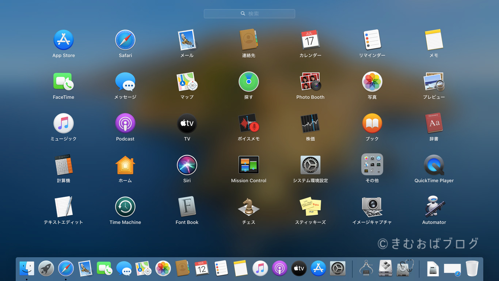
Task: Open 探す Find My app
Action: 249,82
